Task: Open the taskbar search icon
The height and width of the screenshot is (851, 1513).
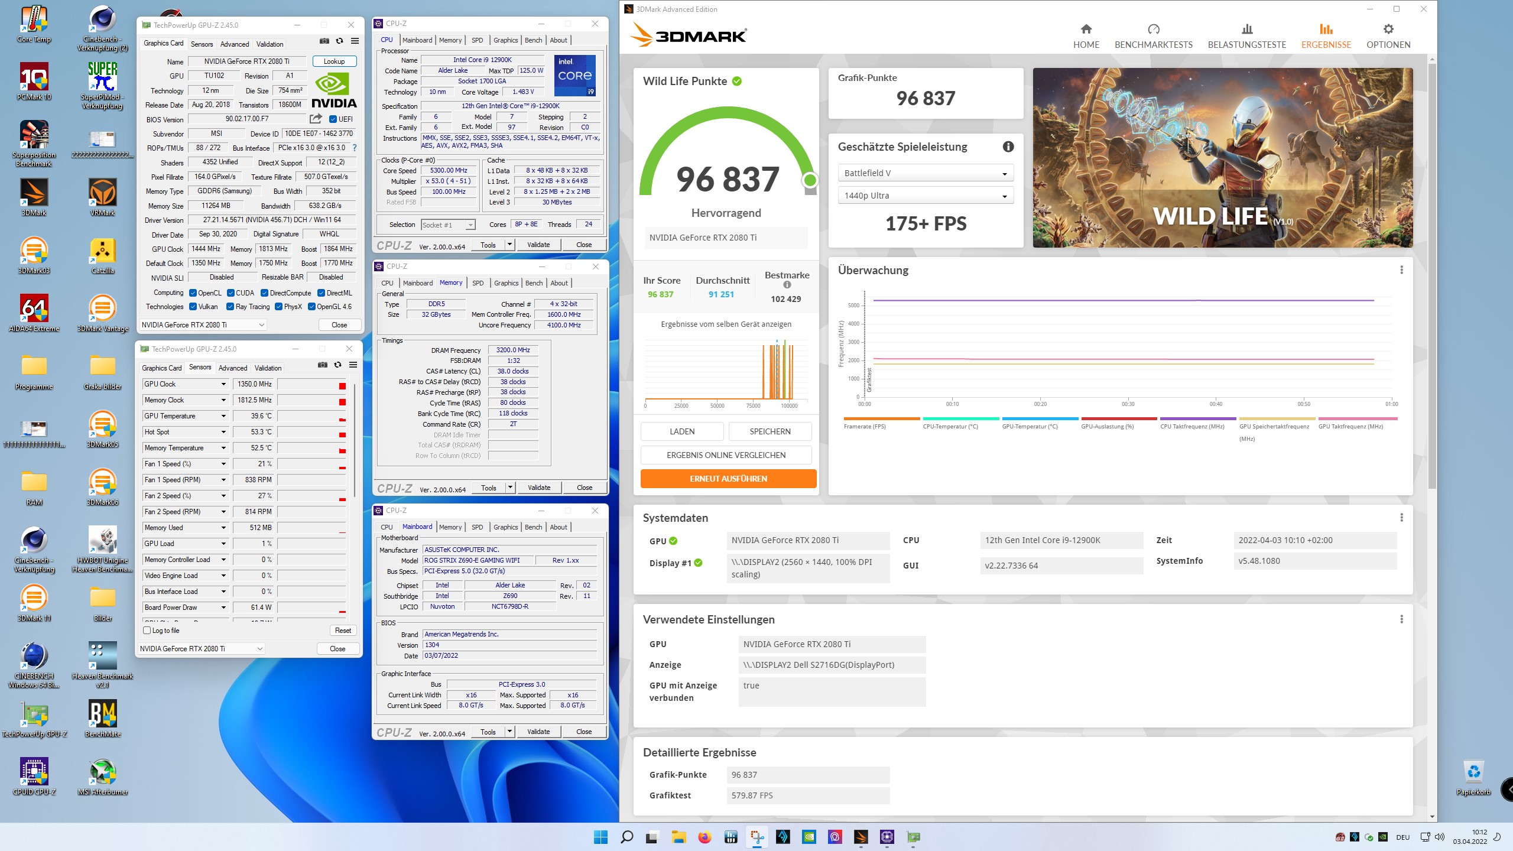Action: (626, 837)
